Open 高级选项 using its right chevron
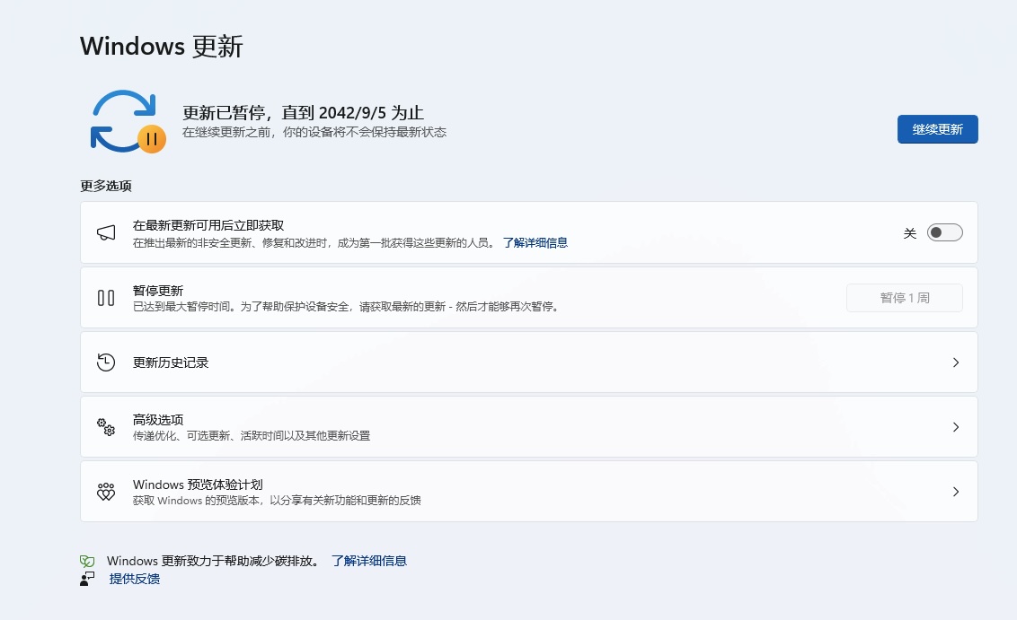This screenshot has height=620, width=1017. click(955, 427)
